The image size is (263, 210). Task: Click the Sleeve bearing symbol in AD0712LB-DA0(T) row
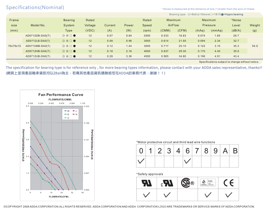tap(67, 41)
